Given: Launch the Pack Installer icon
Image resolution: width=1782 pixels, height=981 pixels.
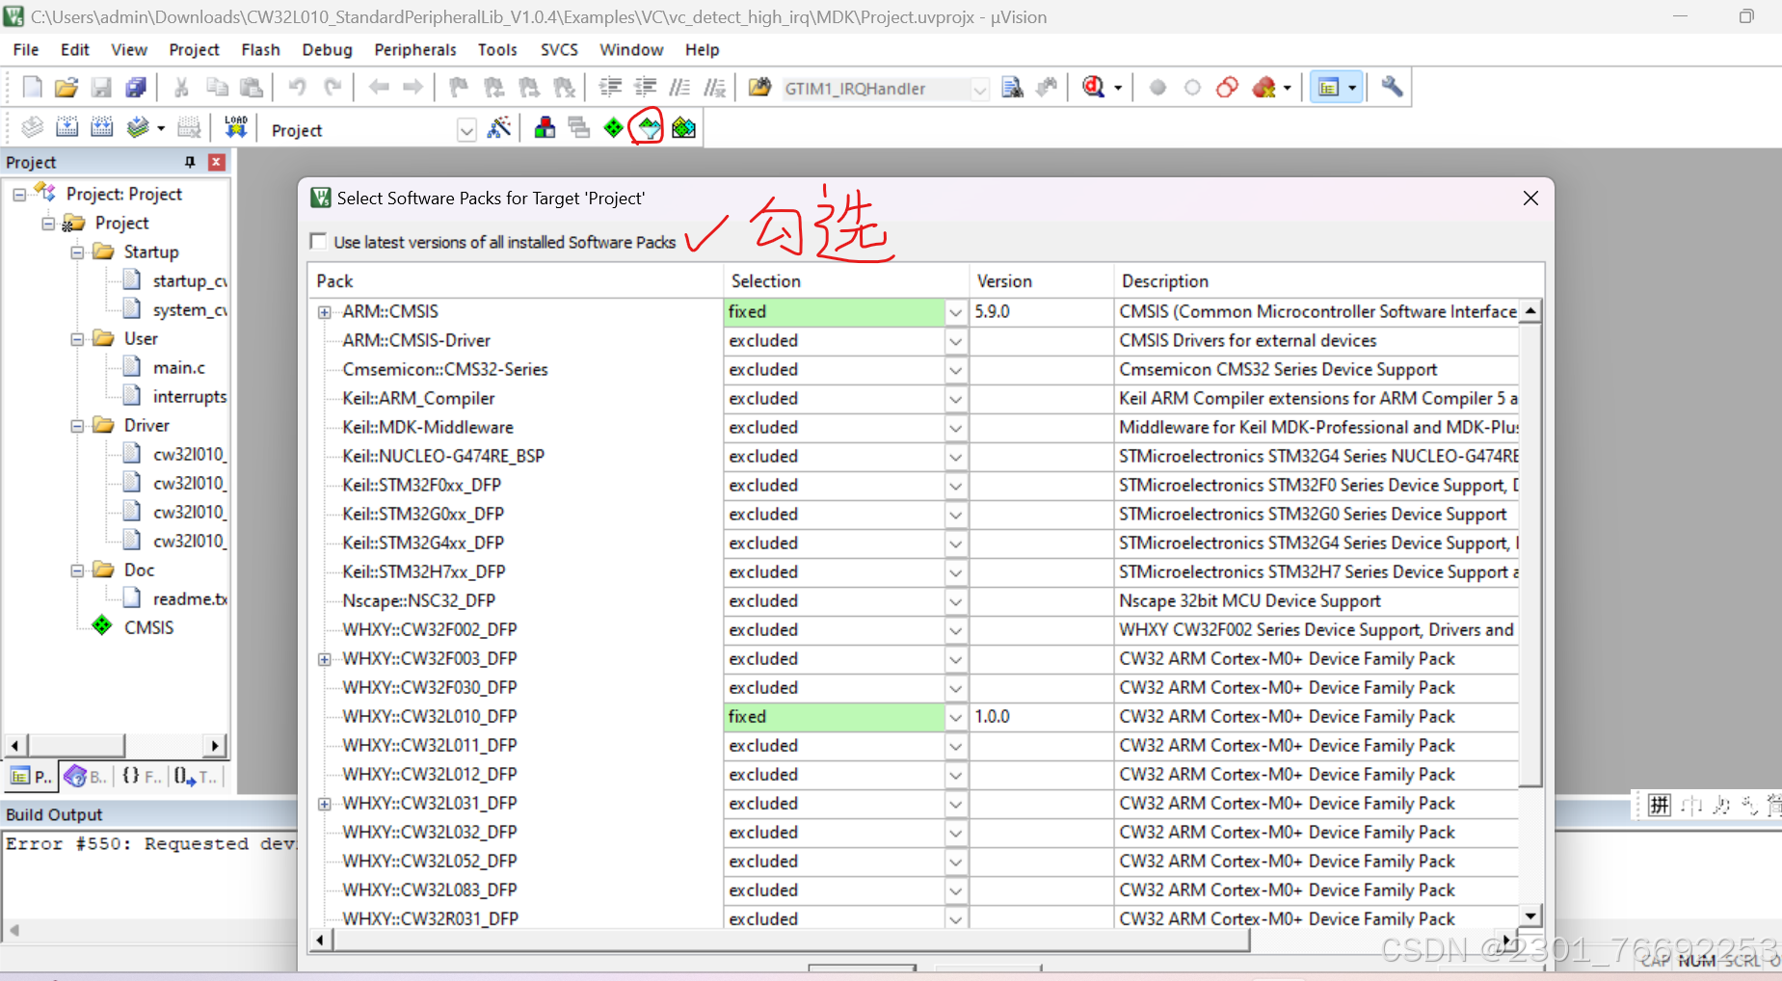Looking at the screenshot, I should pos(683,127).
